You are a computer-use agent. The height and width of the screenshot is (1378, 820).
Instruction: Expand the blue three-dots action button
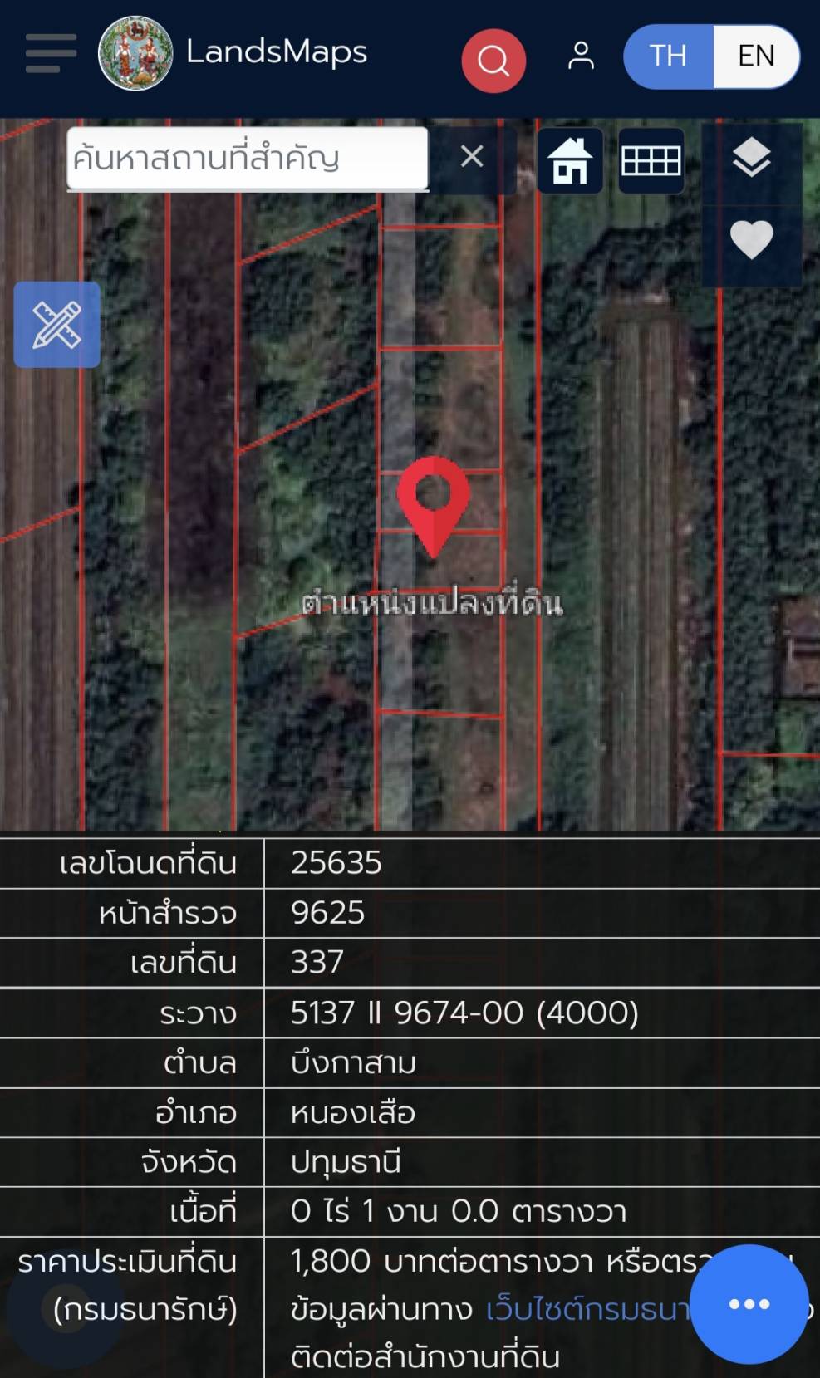[749, 1304]
